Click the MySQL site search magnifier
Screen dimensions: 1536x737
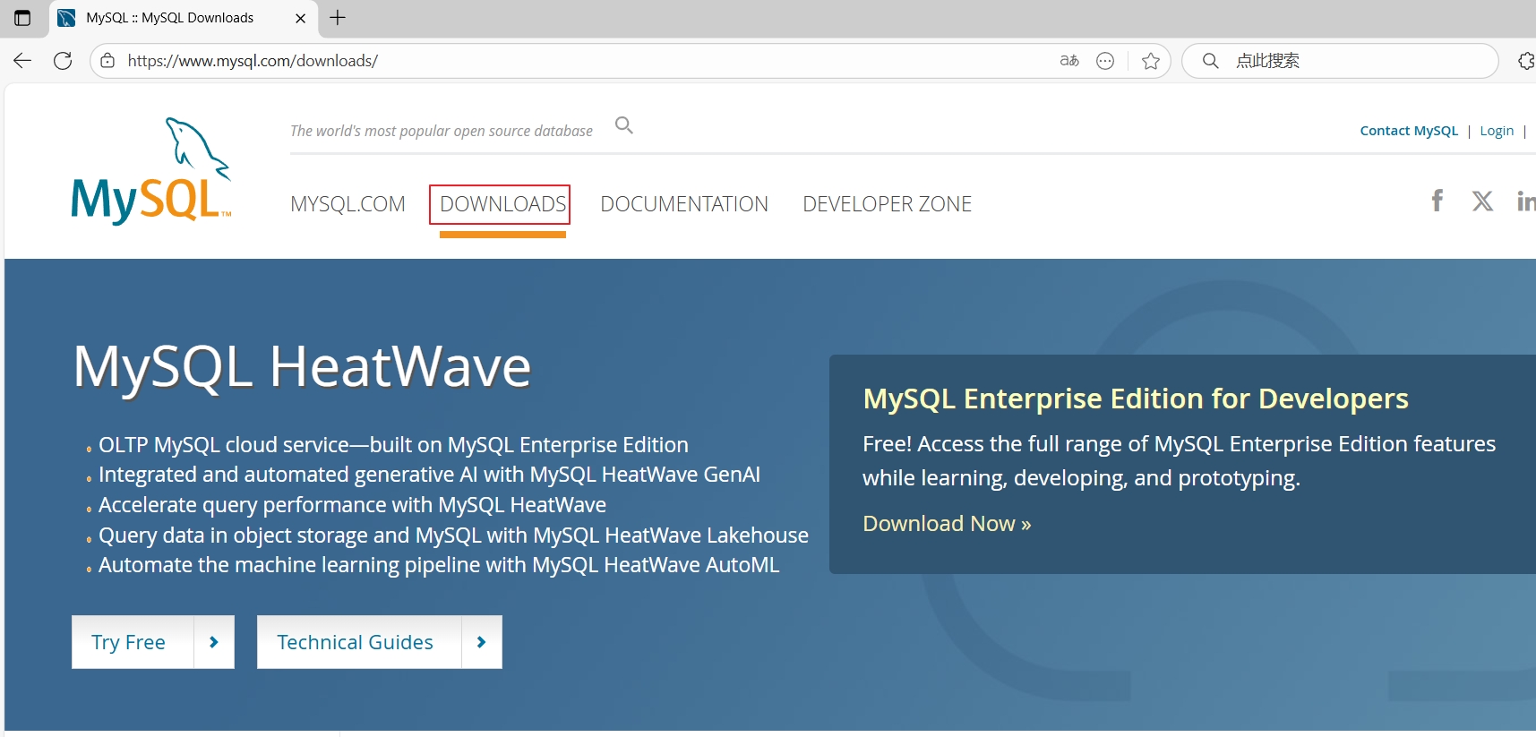[624, 125]
